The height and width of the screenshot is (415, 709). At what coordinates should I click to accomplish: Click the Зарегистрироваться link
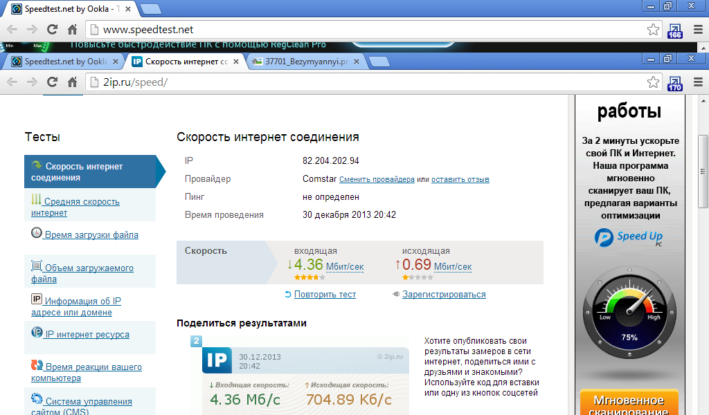[444, 295]
